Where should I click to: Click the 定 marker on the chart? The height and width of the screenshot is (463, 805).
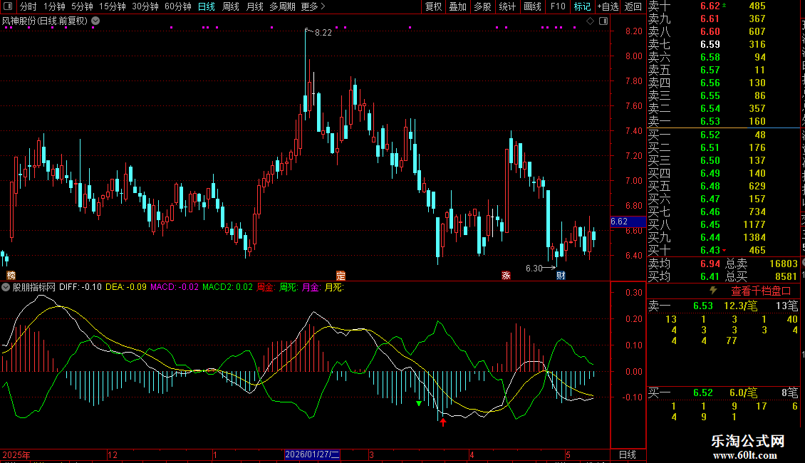tap(341, 276)
